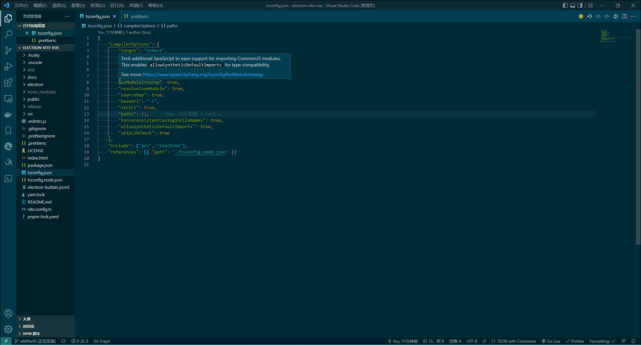Open Source Control from the activity bar
The width and height of the screenshot is (641, 345).
pyautogui.click(x=8, y=50)
